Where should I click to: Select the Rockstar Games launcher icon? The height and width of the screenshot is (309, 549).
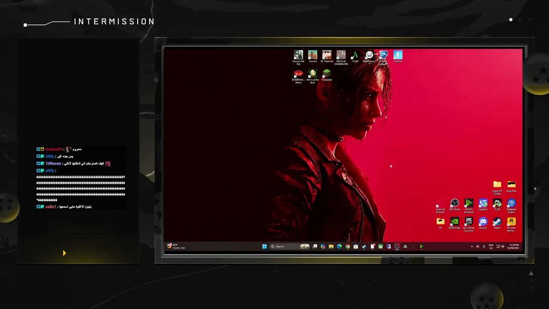click(511, 224)
